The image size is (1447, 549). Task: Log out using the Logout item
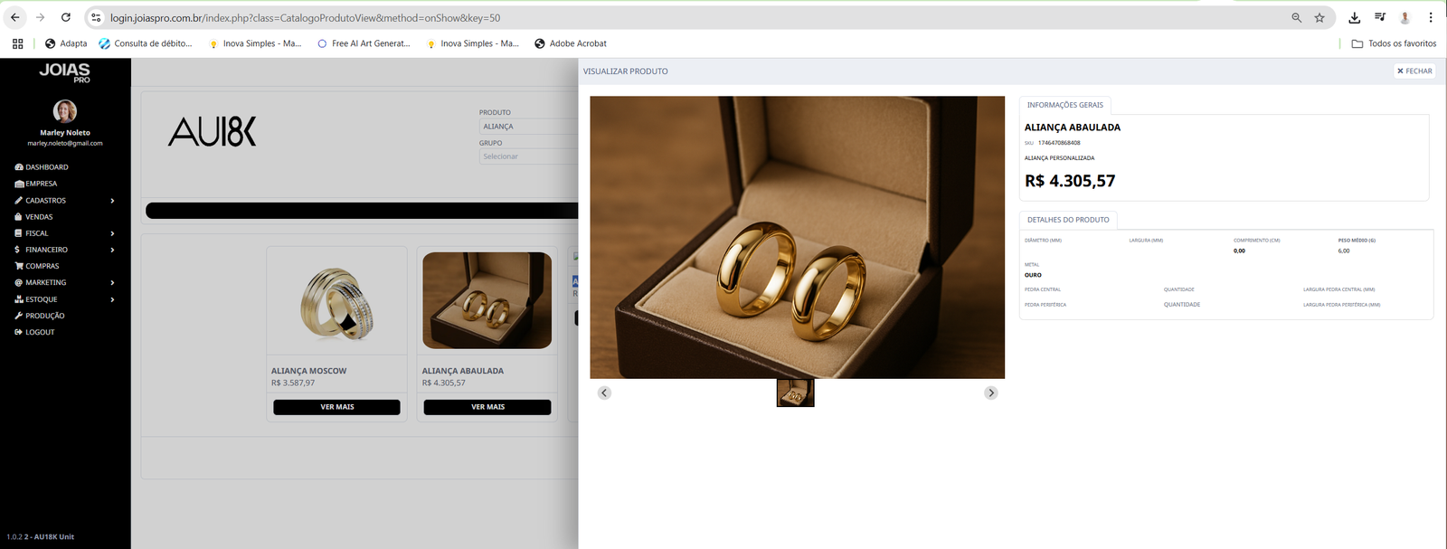(x=40, y=332)
